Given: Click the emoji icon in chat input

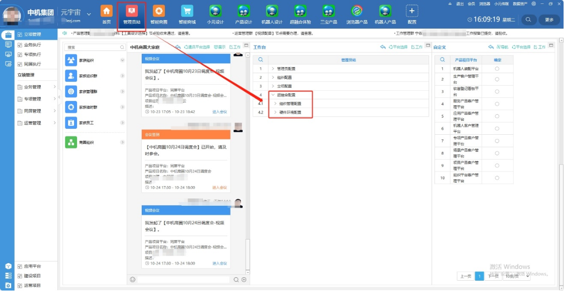Looking at the screenshot, I should [x=132, y=279].
